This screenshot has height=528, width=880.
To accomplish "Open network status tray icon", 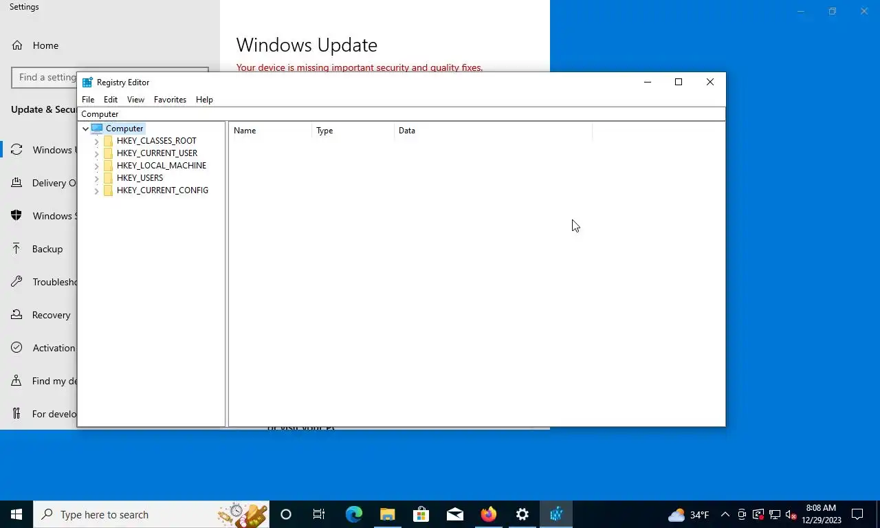I will tap(775, 514).
